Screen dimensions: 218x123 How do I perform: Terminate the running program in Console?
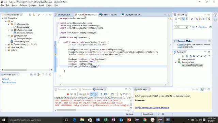[x=68, y=94]
